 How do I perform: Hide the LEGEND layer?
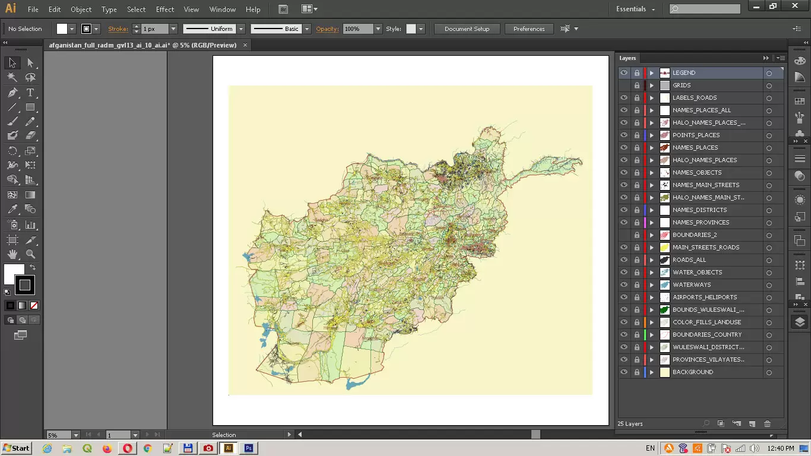(624, 73)
